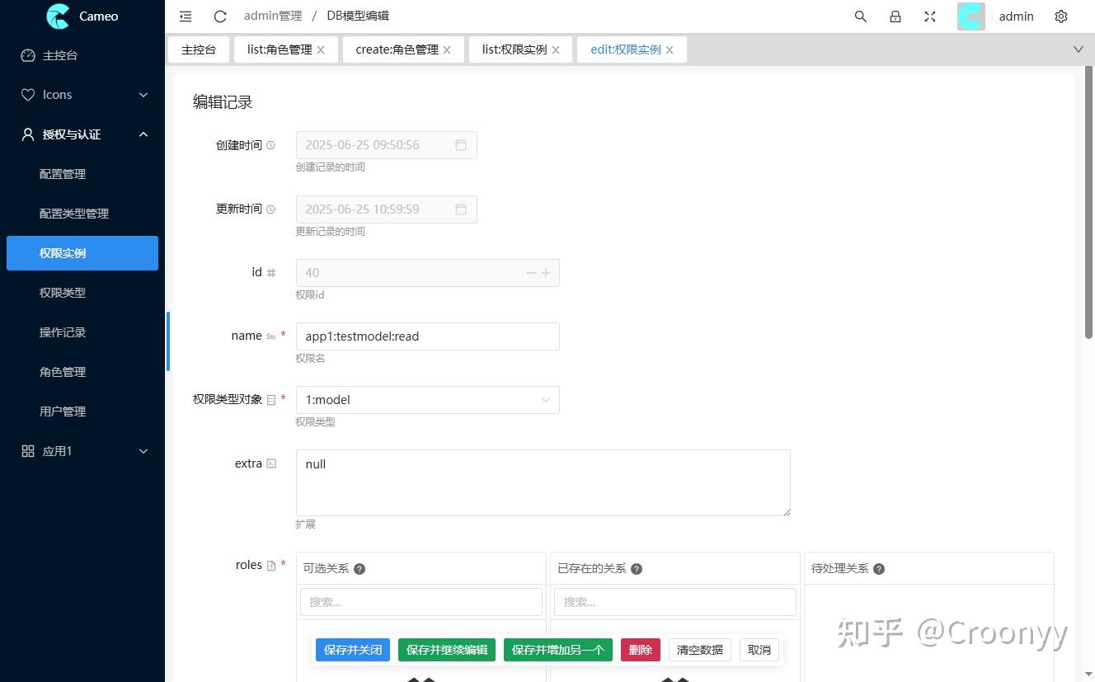Click the 搜索 input under 可选关系
This screenshot has height=682, width=1095.
(421, 602)
